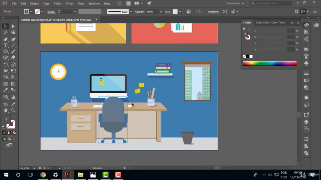Open the Effect menu
Viewport: 321px width, 180px height.
pyautogui.click(x=70, y=3)
